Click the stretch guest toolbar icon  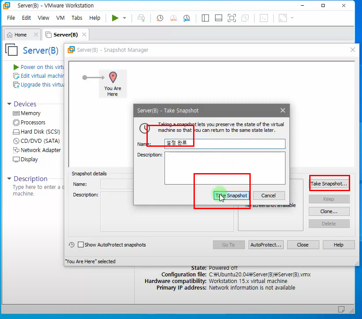tap(283, 18)
